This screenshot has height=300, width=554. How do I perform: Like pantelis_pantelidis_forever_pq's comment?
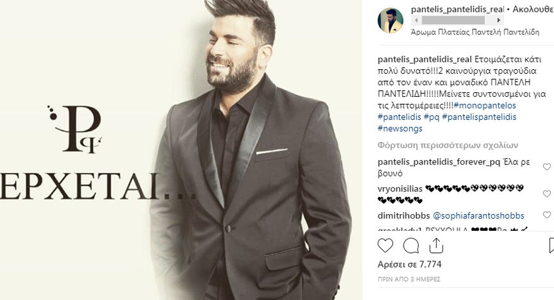pyautogui.click(x=546, y=167)
